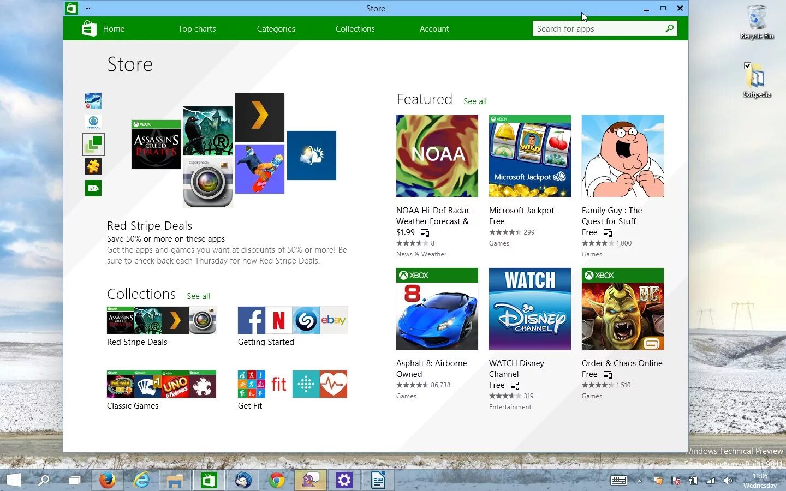
Task: Show hidden tray icons arrow
Action: (640, 481)
